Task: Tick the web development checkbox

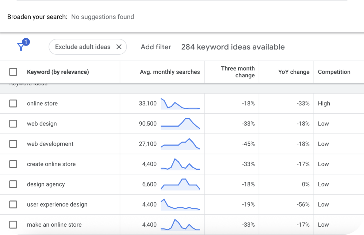Action: pyautogui.click(x=13, y=144)
